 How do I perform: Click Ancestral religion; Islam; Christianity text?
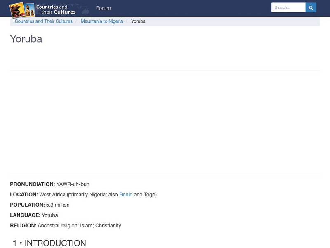[80, 225]
